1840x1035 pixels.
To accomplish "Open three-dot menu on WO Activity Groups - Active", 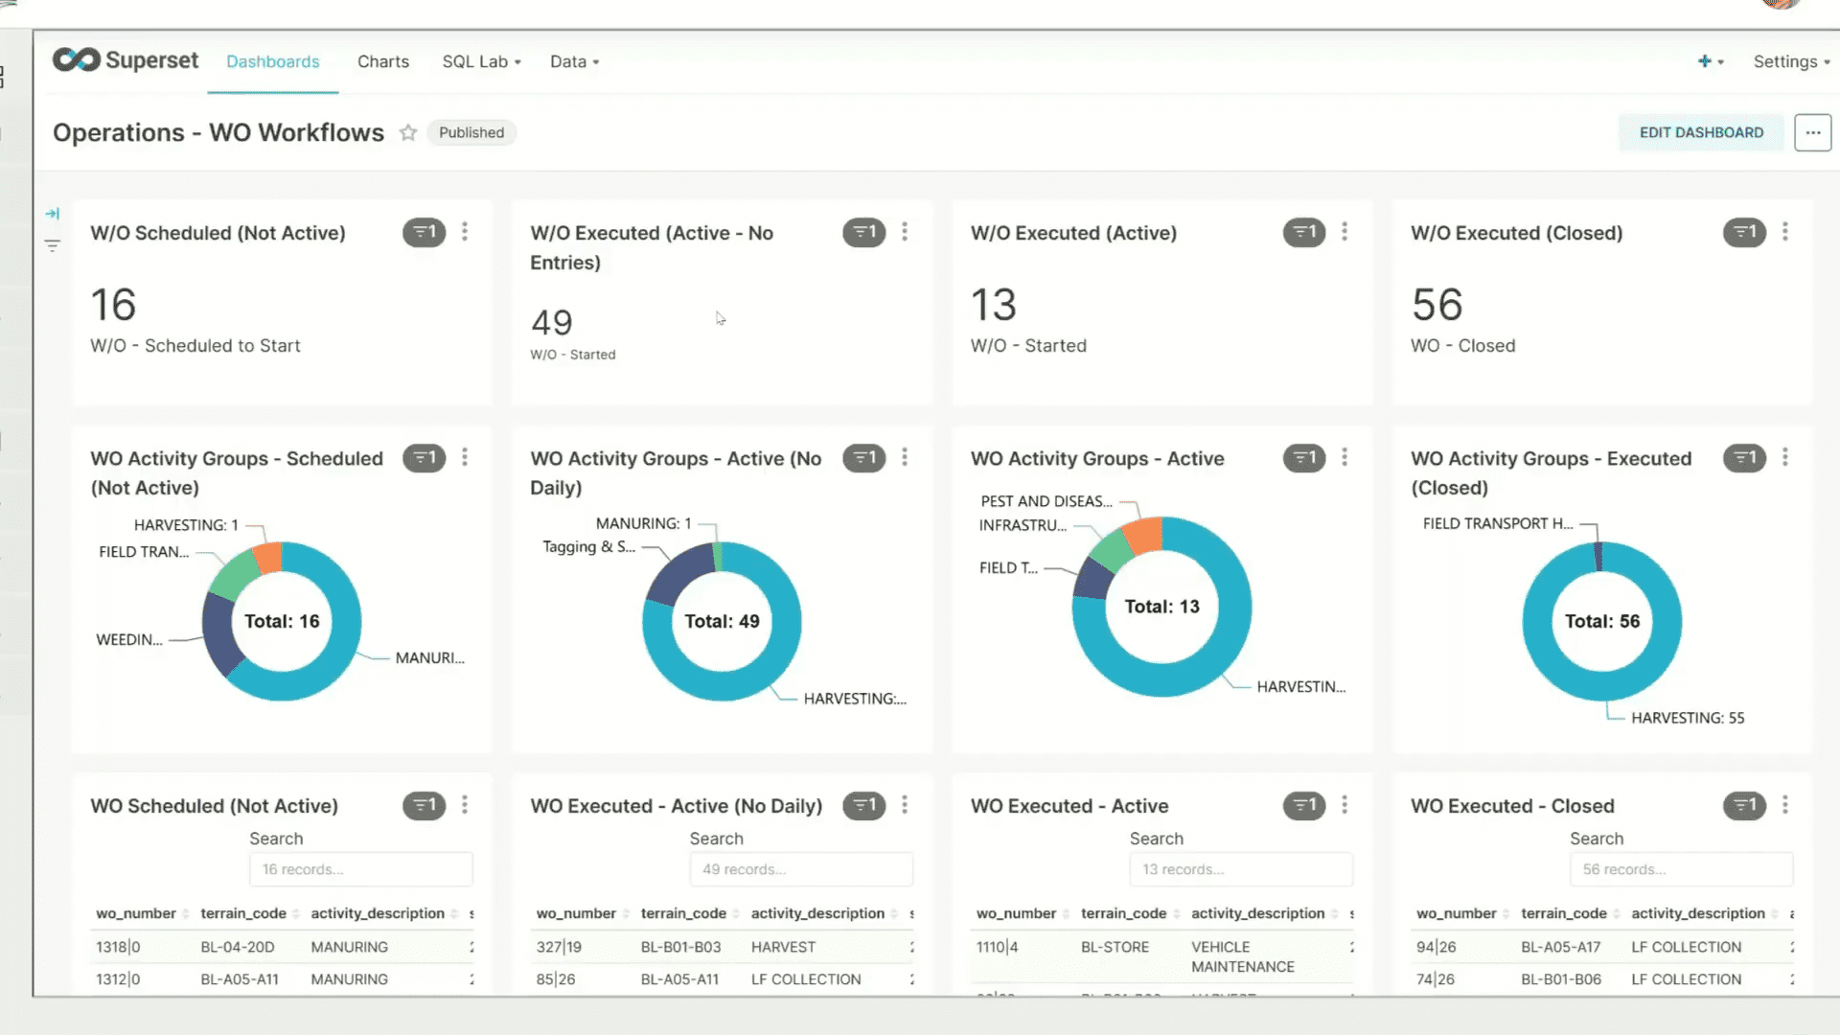I will coord(1345,458).
